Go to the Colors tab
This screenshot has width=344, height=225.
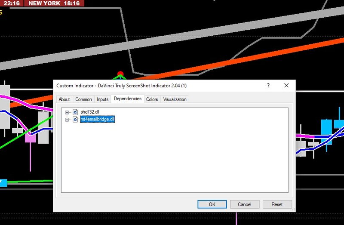point(152,99)
